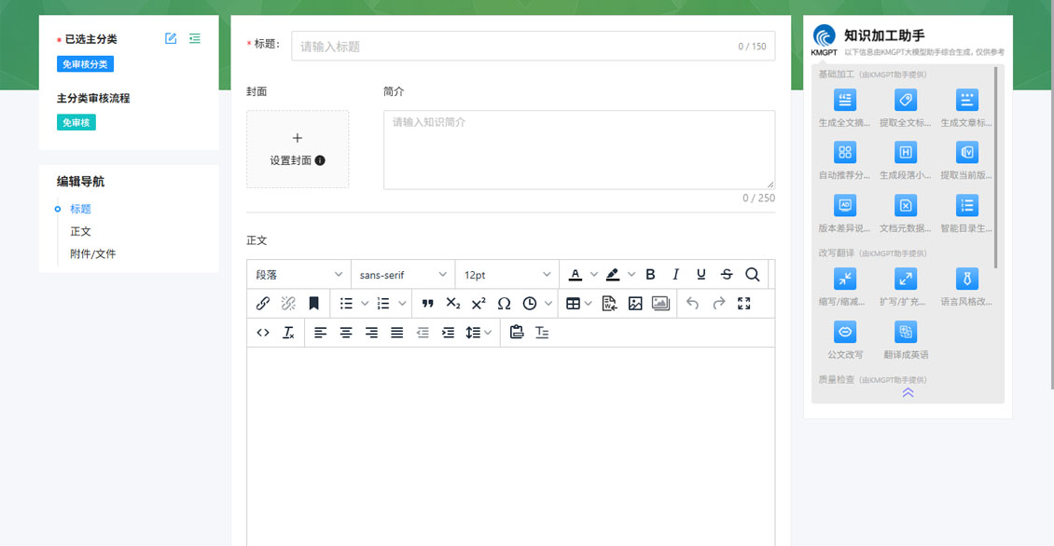This screenshot has height=546, width=1054.
Task: Clear text formatting
Action: [x=288, y=332]
